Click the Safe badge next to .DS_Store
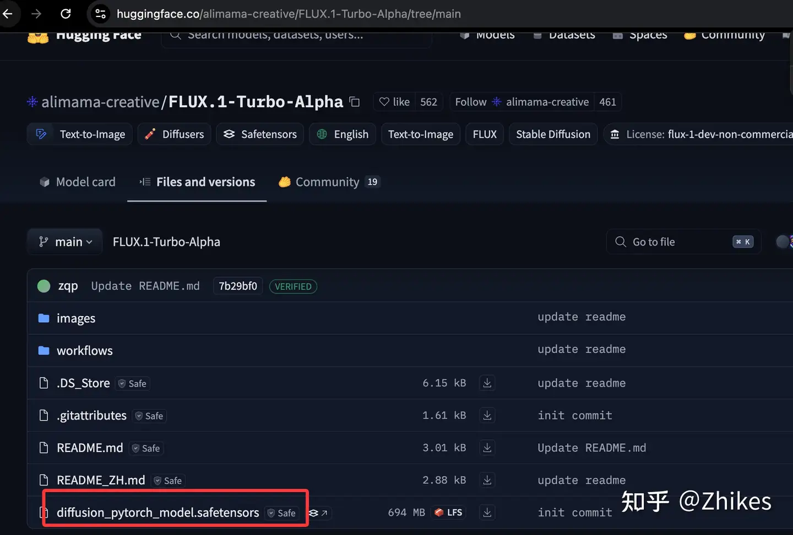Image resolution: width=793 pixels, height=535 pixels. pyautogui.click(x=132, y=384)
